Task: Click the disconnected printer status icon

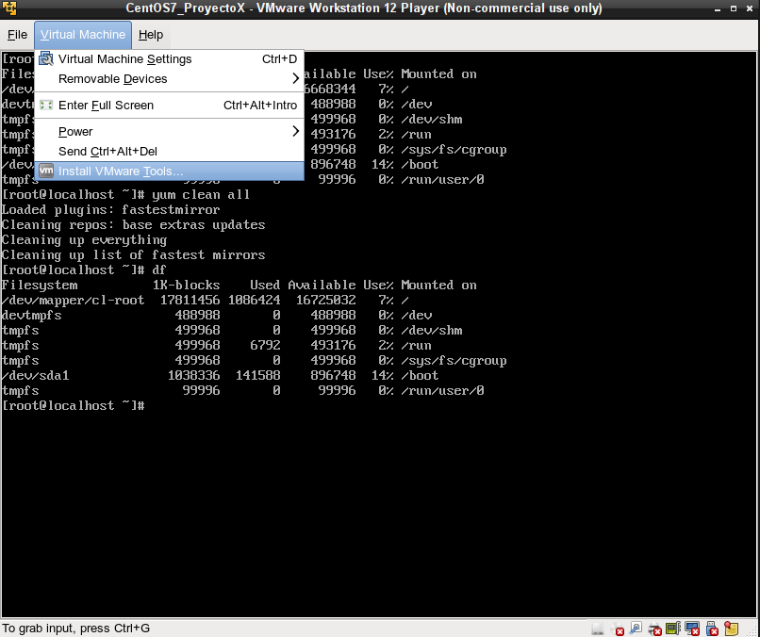Action: [x=654, y=629]
